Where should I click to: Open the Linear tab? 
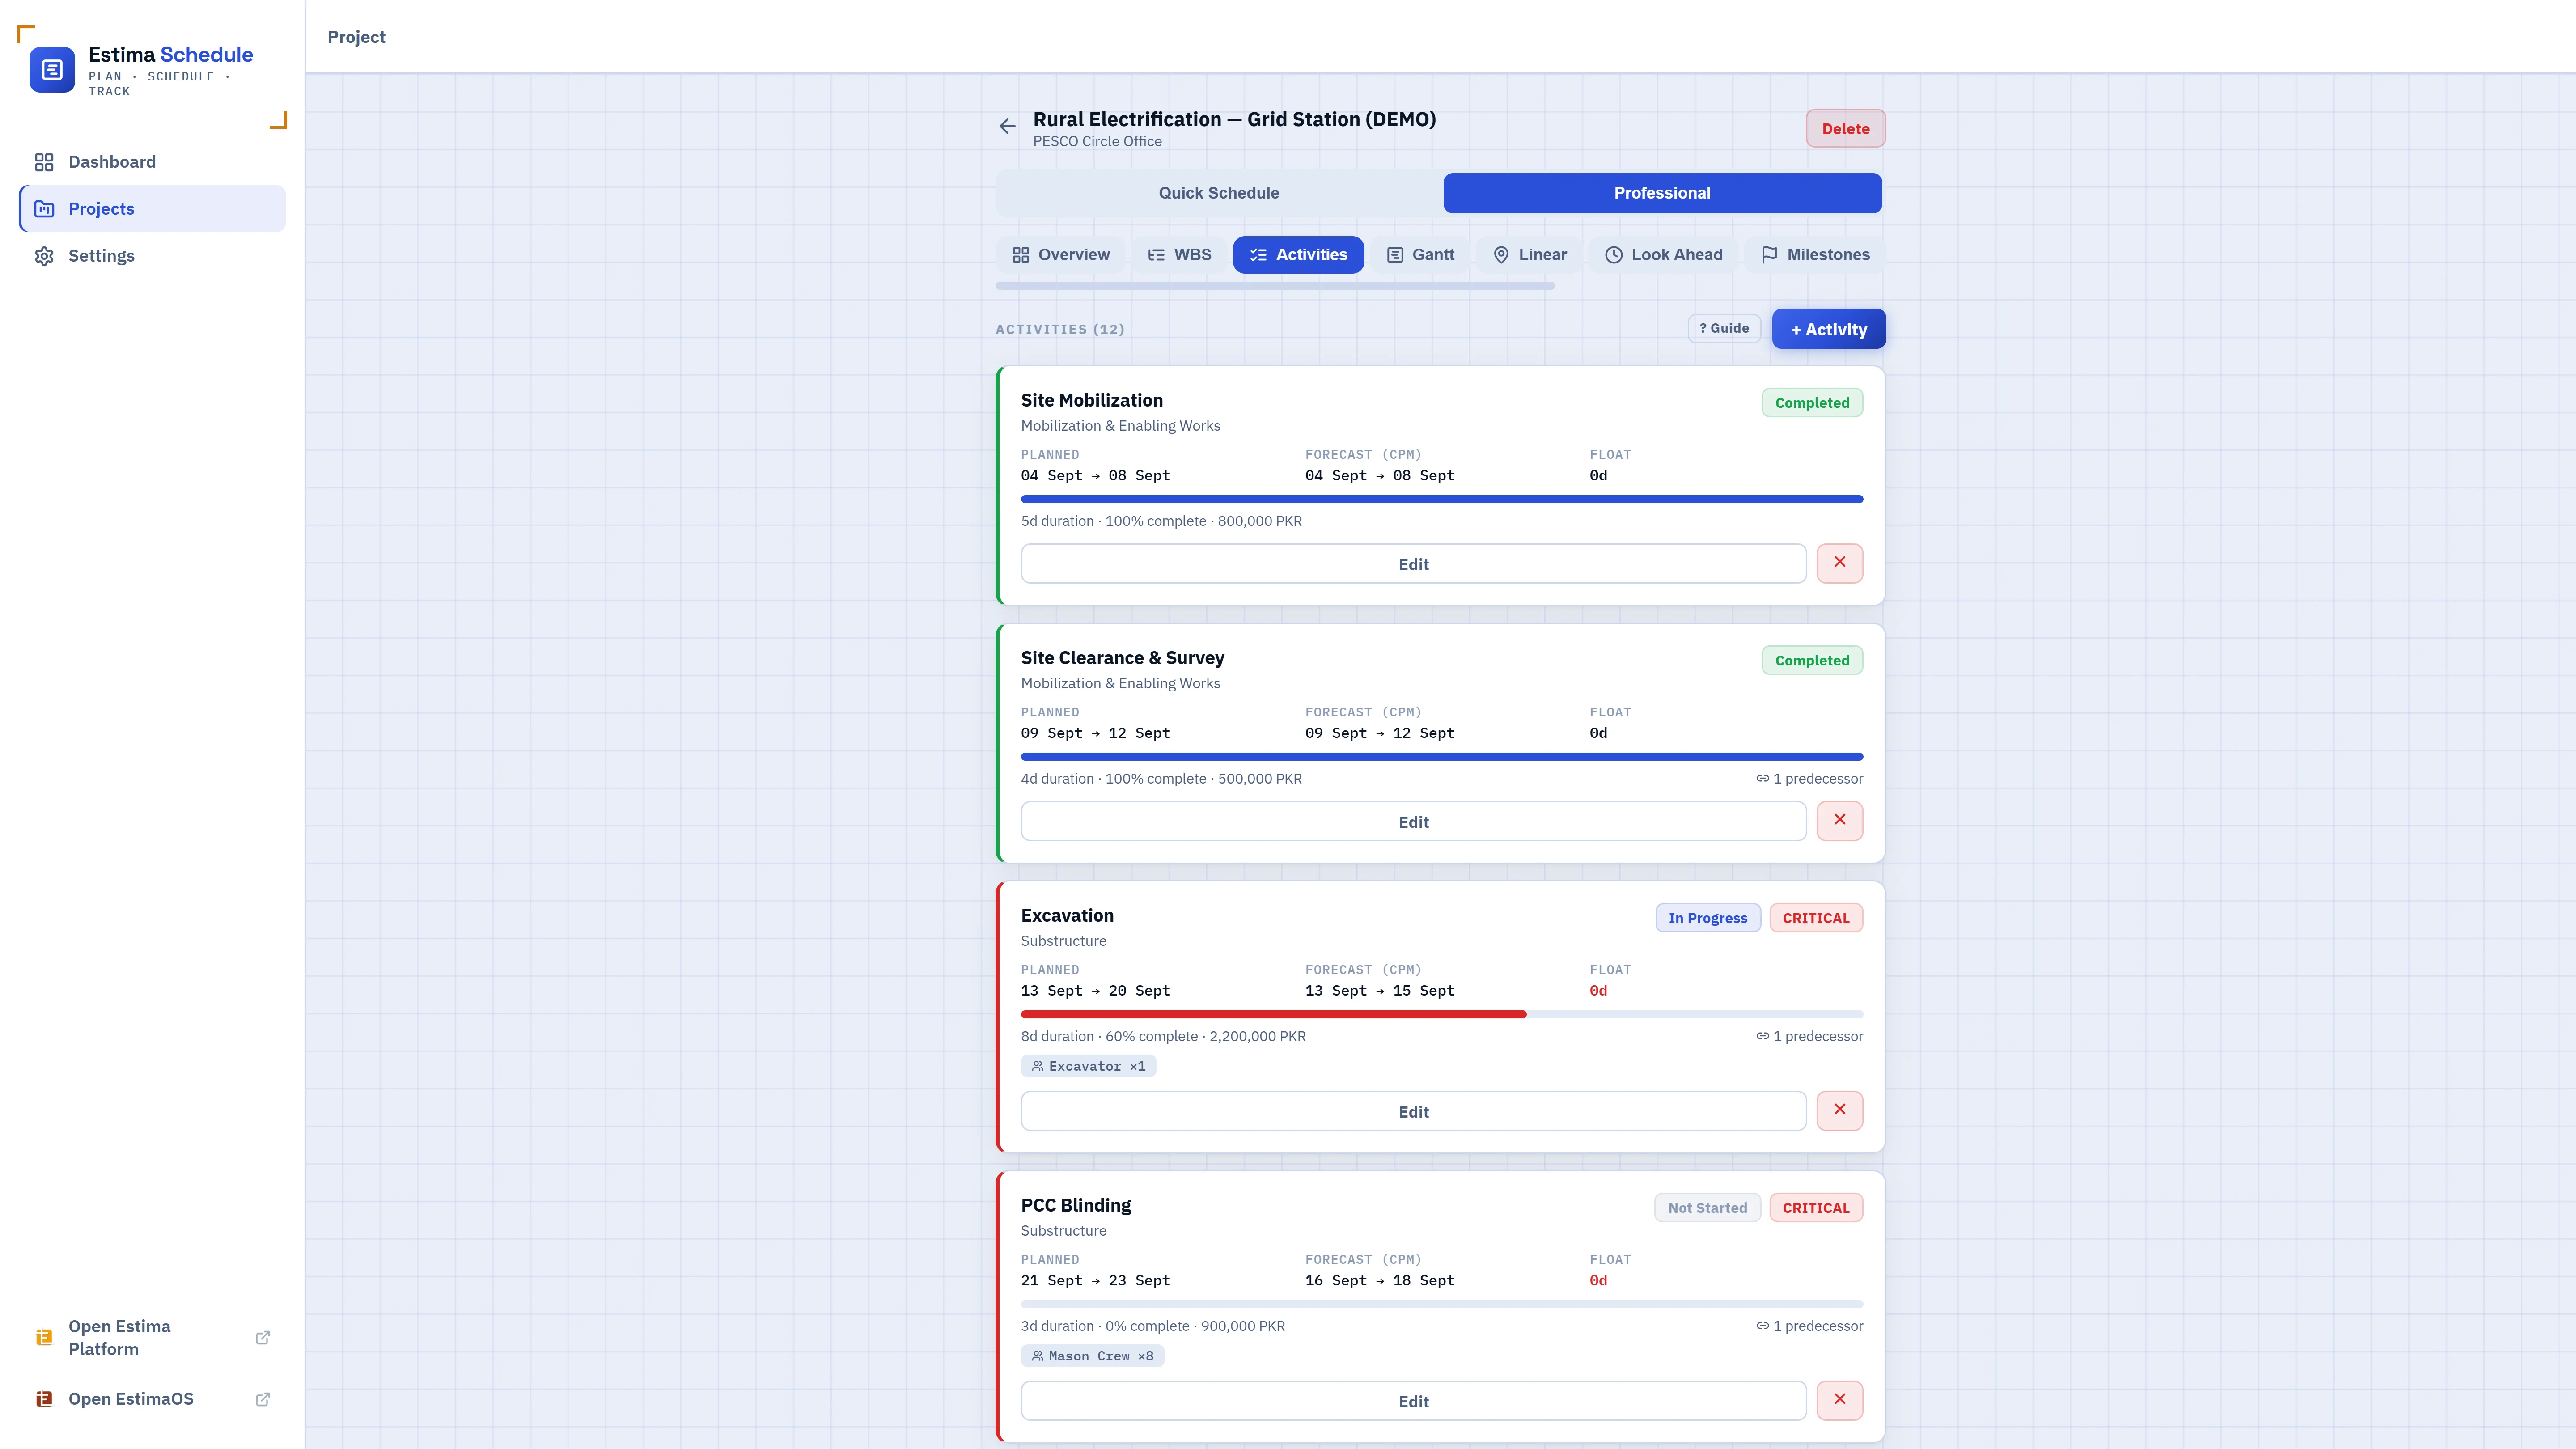coord(1529,255)
